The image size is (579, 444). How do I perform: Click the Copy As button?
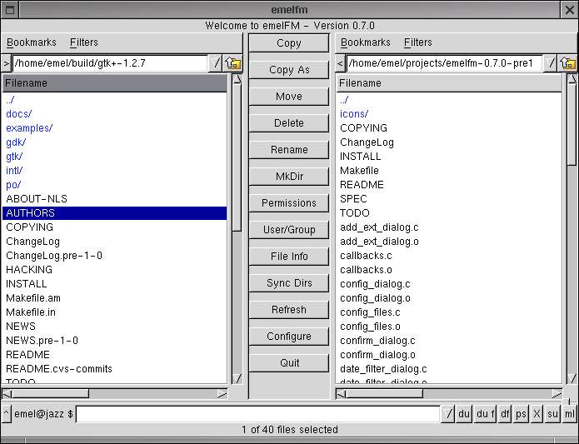pos(289,70)
